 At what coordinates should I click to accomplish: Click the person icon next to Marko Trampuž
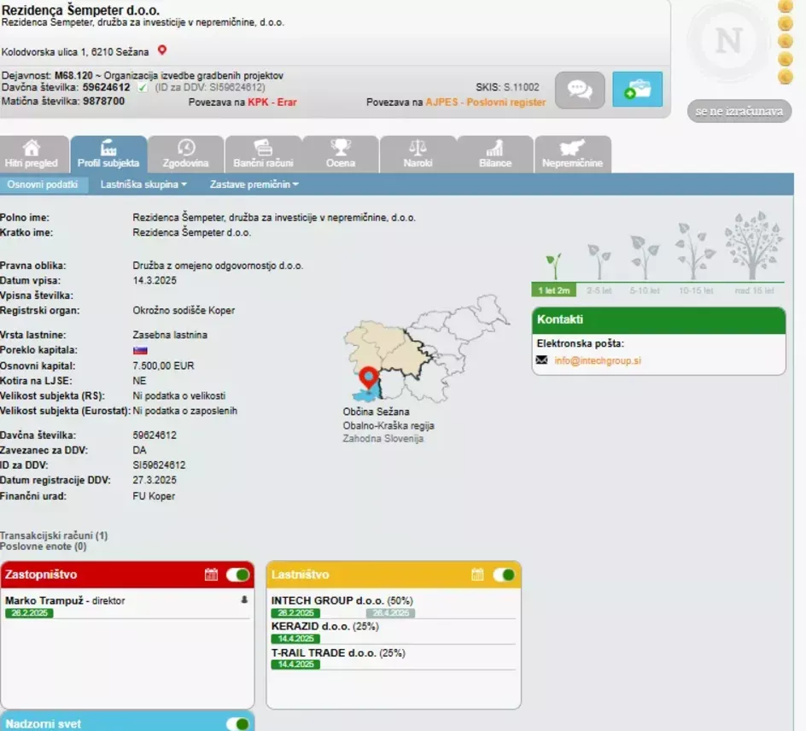pyautogui.click(x=244, y=599)
